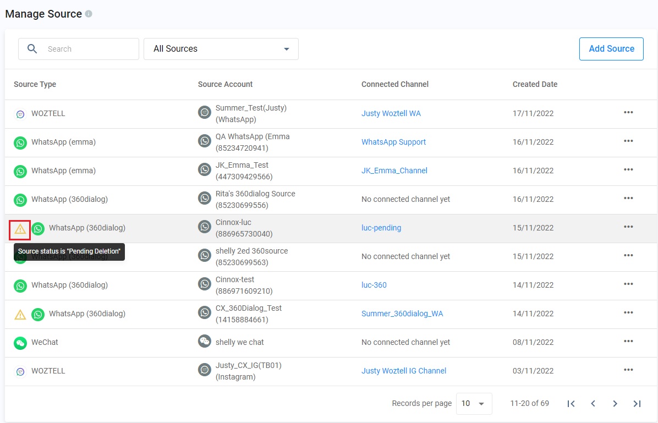Screen dimensions: 658x423
Task: Open the Justy Woztell WA channel link
Action: 391,113
